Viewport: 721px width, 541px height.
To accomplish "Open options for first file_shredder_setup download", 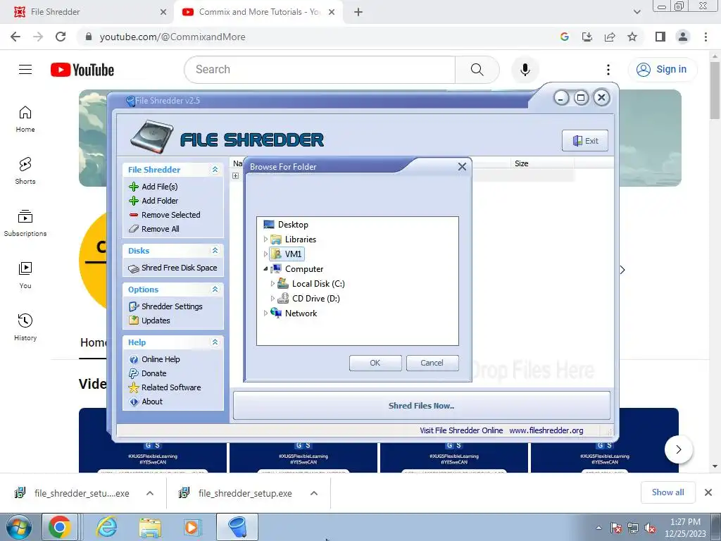I will 150,493.
